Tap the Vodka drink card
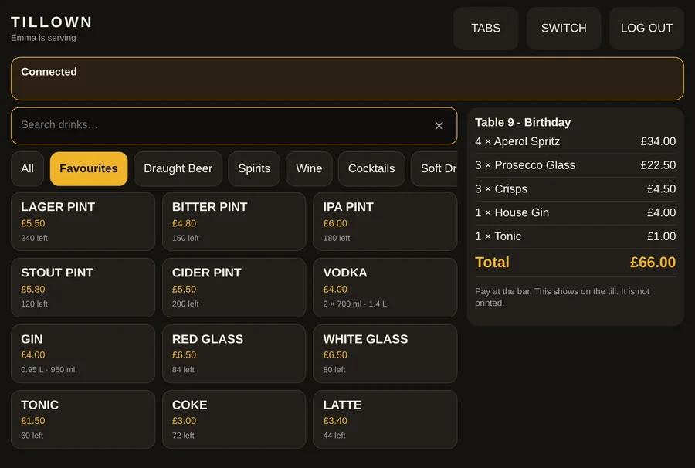 click(385, 287)
